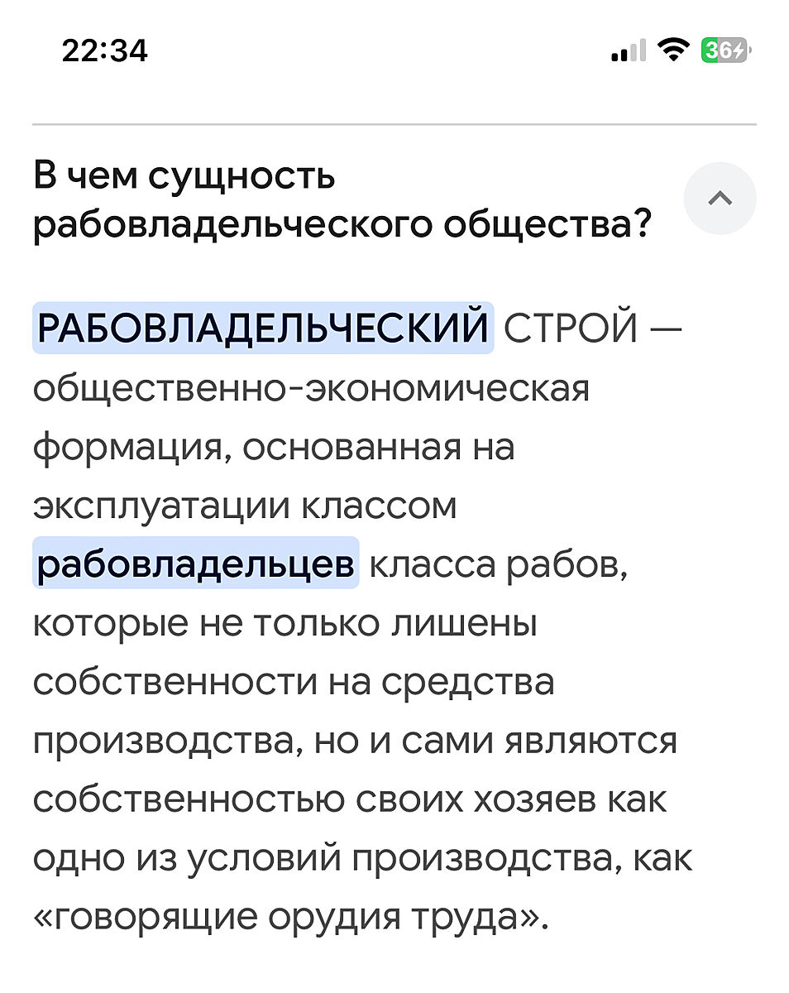Tap the phrase «говорящие орудия труда»
Screen dimensions: 789x993
tap(289, 917)
